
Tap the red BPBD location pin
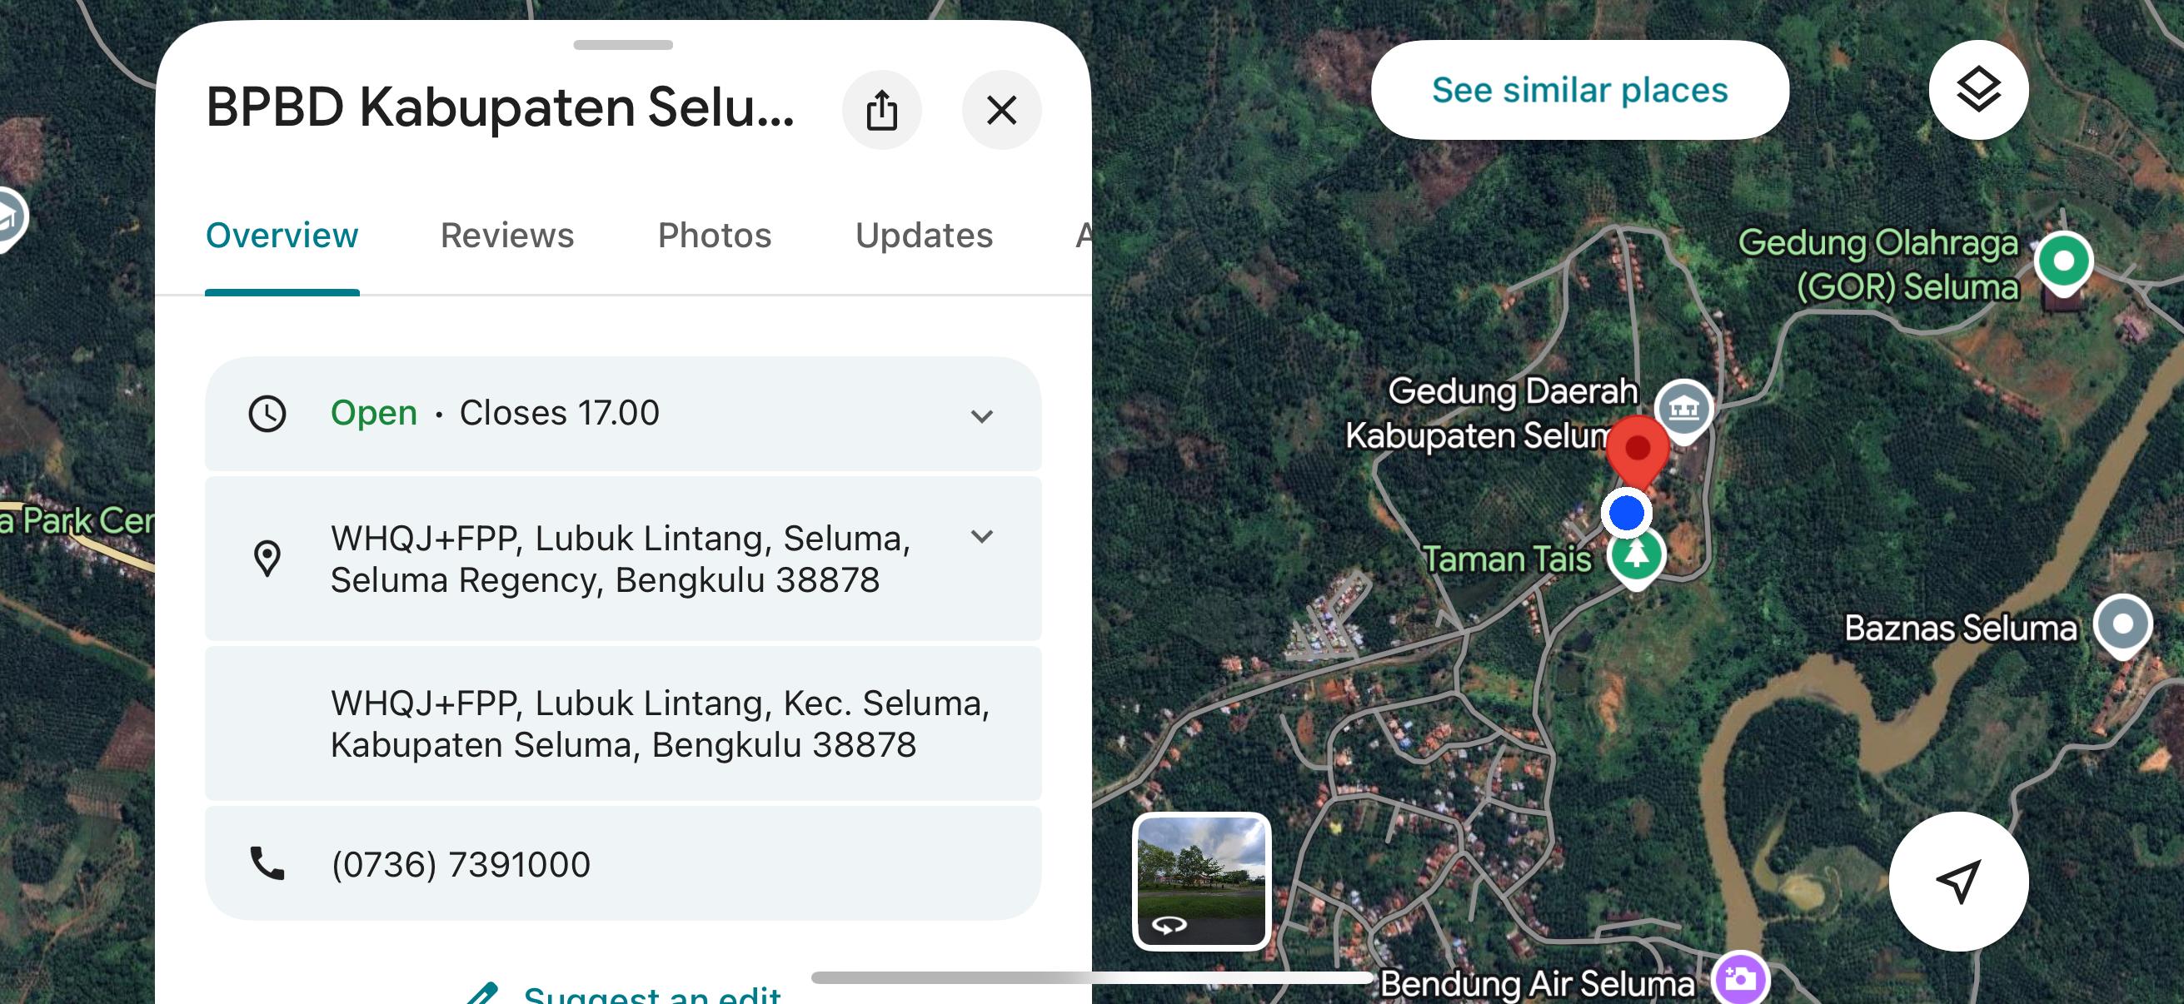coord(1637,449)
